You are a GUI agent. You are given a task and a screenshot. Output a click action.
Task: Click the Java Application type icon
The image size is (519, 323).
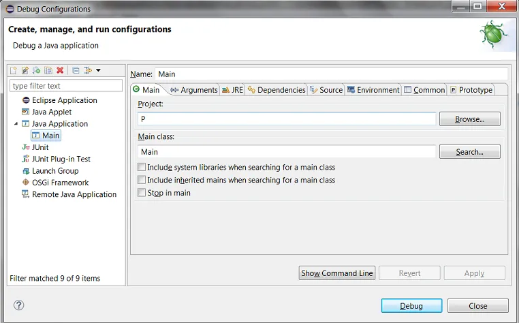(x=25, y=123)
